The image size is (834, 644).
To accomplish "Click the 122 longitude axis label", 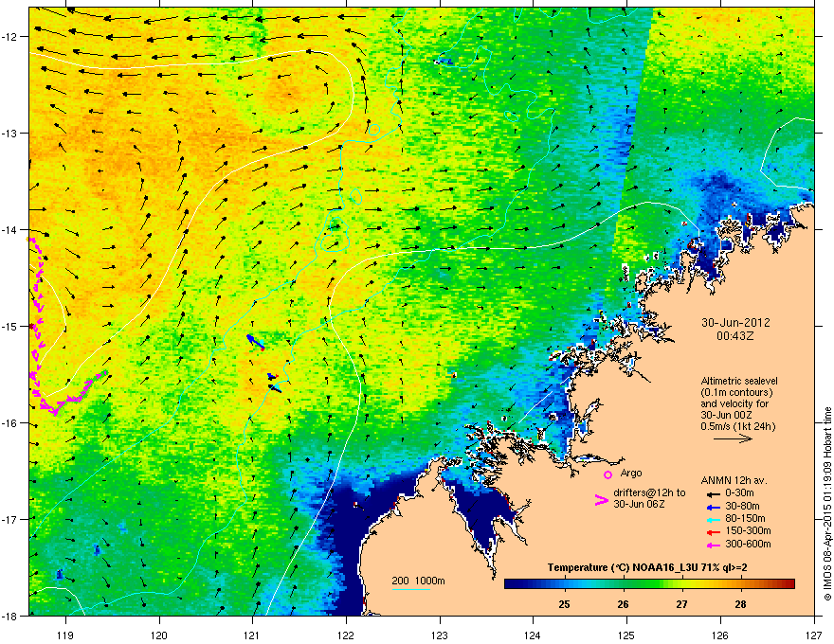I will click(x=346, y=635).
